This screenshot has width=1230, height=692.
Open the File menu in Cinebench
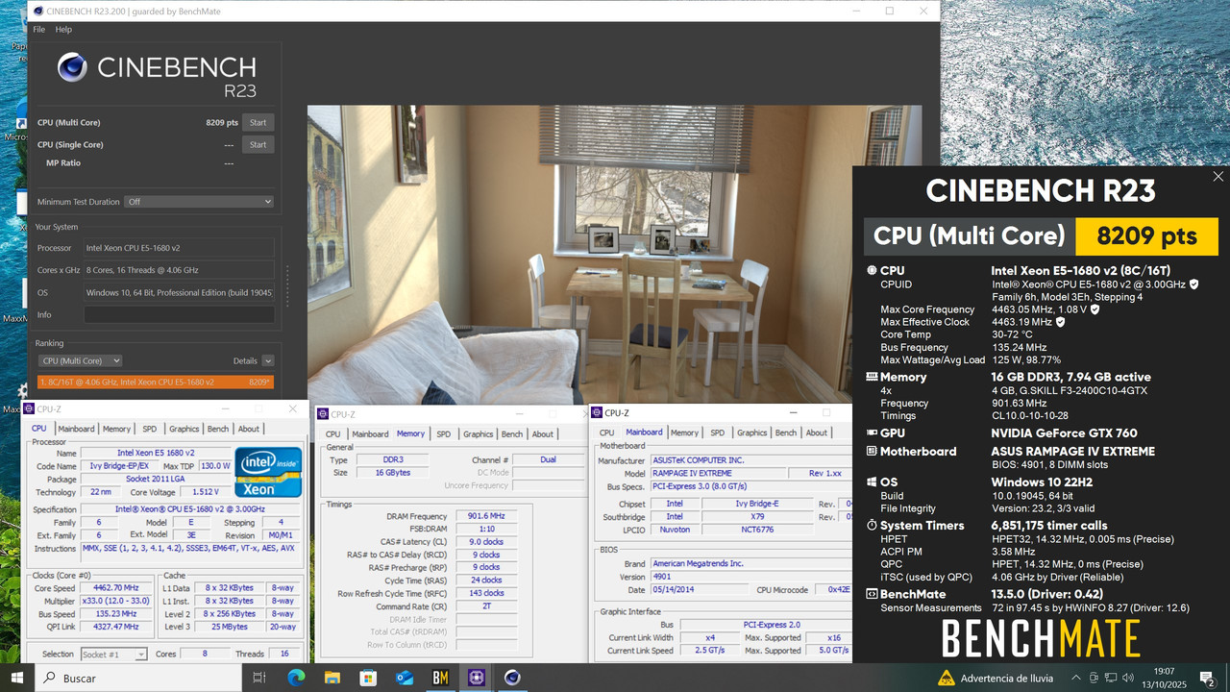39,30
